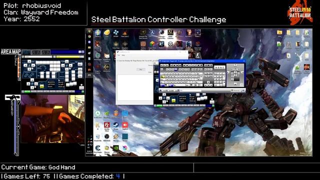Select the mouse down arrow in assignment window
This screenshot has height=180, width=320.
pyautogui.click(x=235, y=83)
